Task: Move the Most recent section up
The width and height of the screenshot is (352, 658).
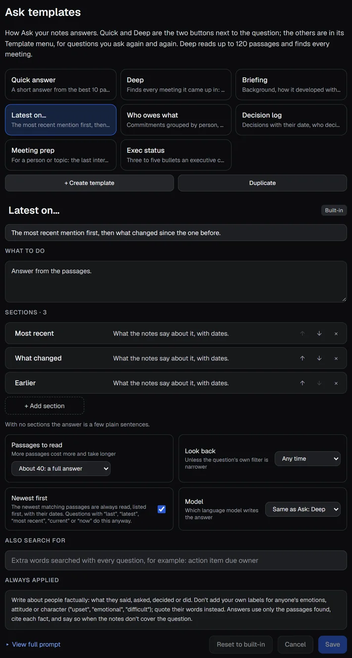Action: (302, 333)
